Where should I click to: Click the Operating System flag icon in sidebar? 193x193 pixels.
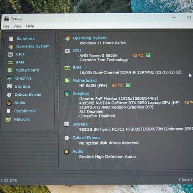point(11,47)
